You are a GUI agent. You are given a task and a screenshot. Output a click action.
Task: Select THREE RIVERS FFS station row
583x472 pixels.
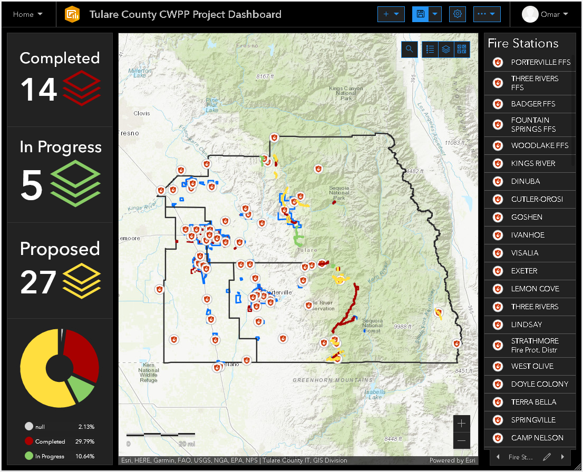pos(530,83)
